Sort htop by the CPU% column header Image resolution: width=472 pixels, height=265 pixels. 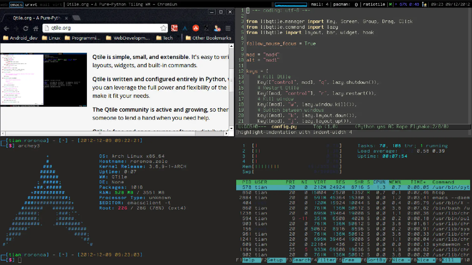pos(379,182)
